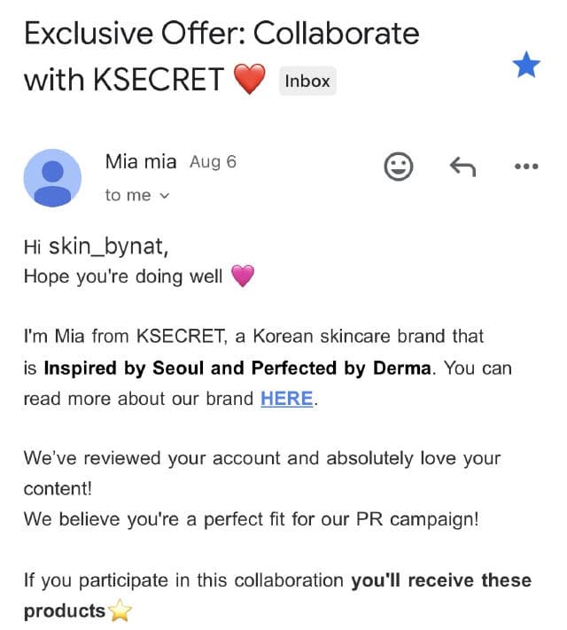Click the Aug 6 date stamp

213,162
